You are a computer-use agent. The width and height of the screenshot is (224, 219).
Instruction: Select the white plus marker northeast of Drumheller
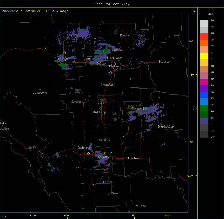coord(159,98)
